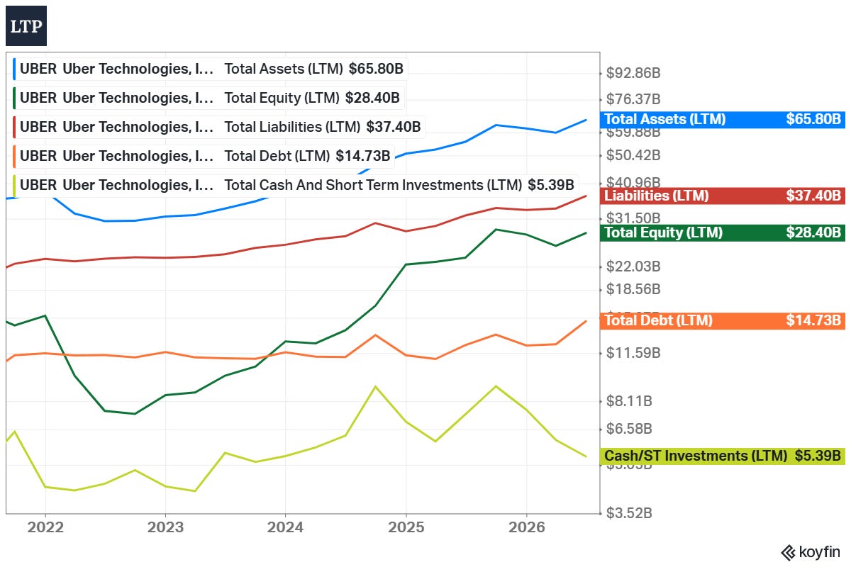Click the $92.86B y-axis tick label
The height and width of the screenshot is (567, 851).
coord(633,73)
